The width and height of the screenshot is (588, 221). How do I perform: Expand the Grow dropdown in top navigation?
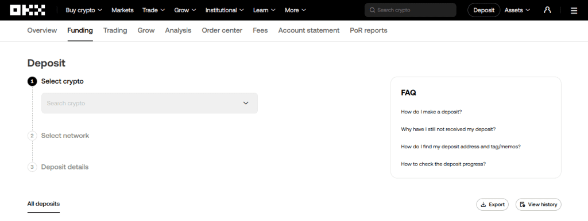[x=185, y=10]
